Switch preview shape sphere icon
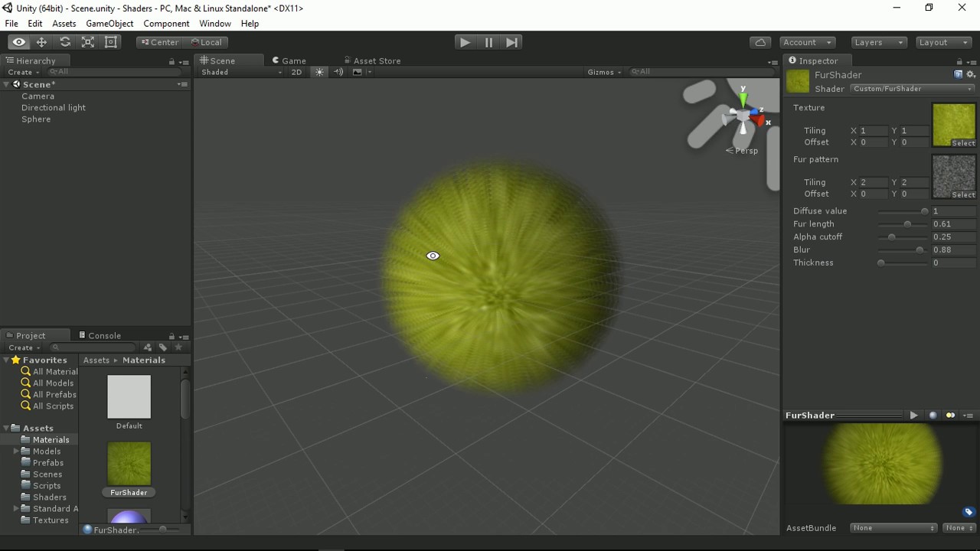 [933, 416]
